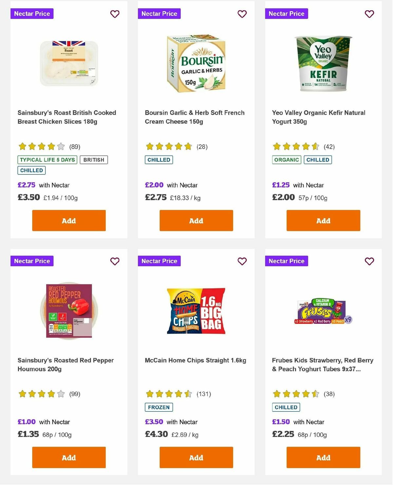Open the ORGANIC filter tag on Yeo Valley
This screenshot has width=393, height=485.
pyautogui.click(x=287, y=160)
